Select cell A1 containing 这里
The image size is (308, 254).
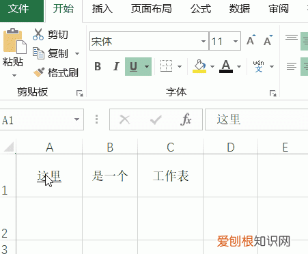49,175
